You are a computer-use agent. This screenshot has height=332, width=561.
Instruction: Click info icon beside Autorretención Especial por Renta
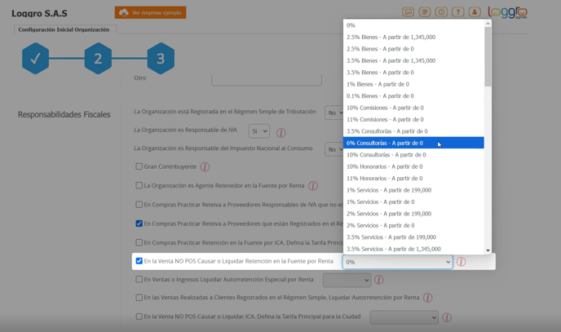[379, 280]
